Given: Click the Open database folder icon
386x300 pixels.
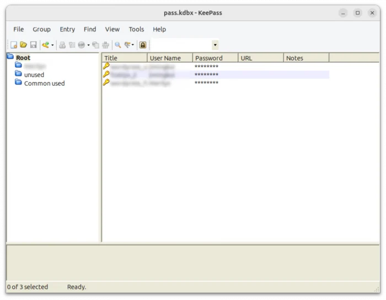Looking at the screenshot, I should click(23, 45).
